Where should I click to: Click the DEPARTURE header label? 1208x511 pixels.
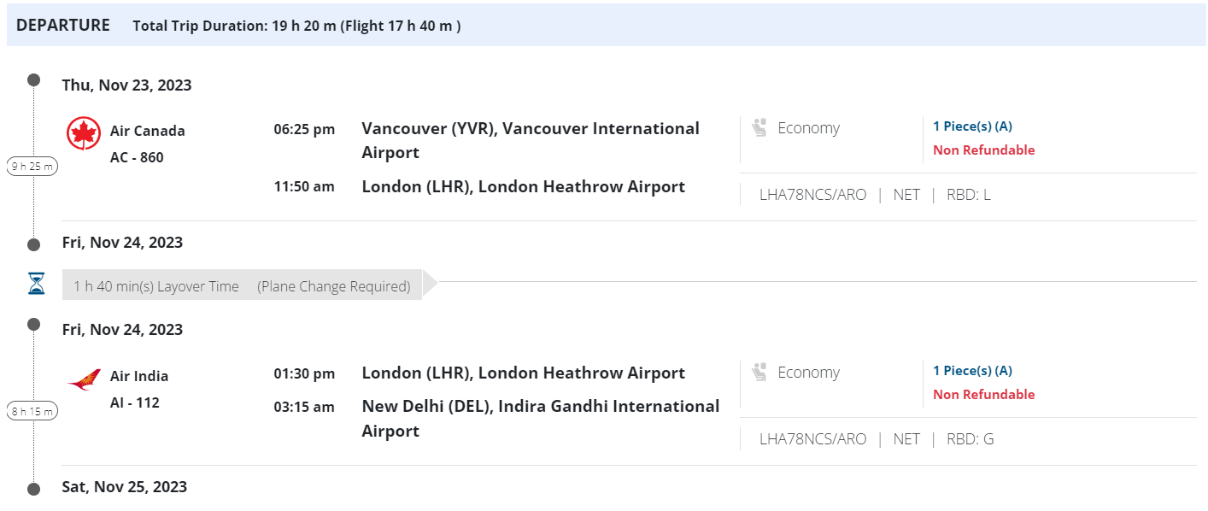(x=63, y=26)
